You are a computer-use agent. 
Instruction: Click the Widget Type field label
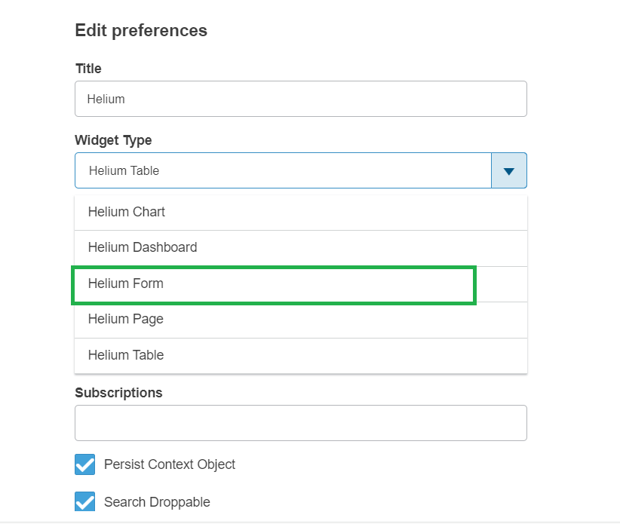(113, 140)
